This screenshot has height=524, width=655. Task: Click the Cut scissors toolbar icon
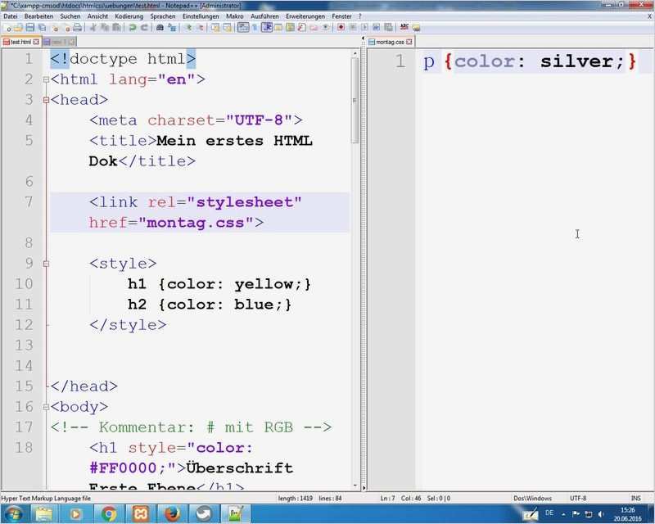coord(93,28)
